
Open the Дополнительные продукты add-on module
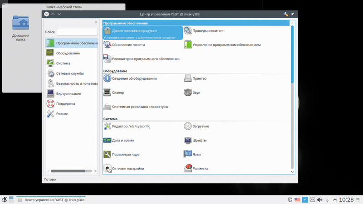coord(142,33)
